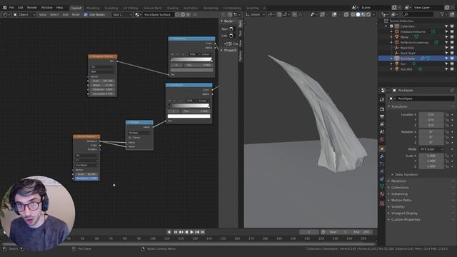Hide ReflectionCubemap with its eye icon
457x257 pixels.
452,42
